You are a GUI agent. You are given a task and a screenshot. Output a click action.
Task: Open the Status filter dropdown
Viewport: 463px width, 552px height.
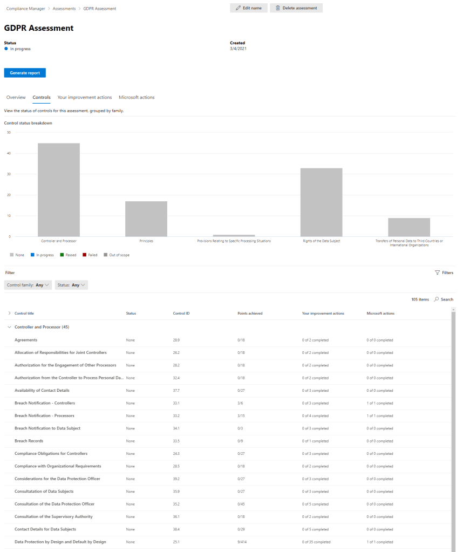pos(71,285)
